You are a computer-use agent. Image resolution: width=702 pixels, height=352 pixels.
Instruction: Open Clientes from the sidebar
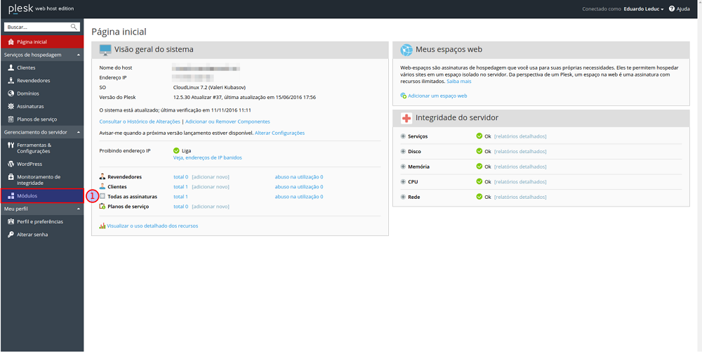pos(26,67)
